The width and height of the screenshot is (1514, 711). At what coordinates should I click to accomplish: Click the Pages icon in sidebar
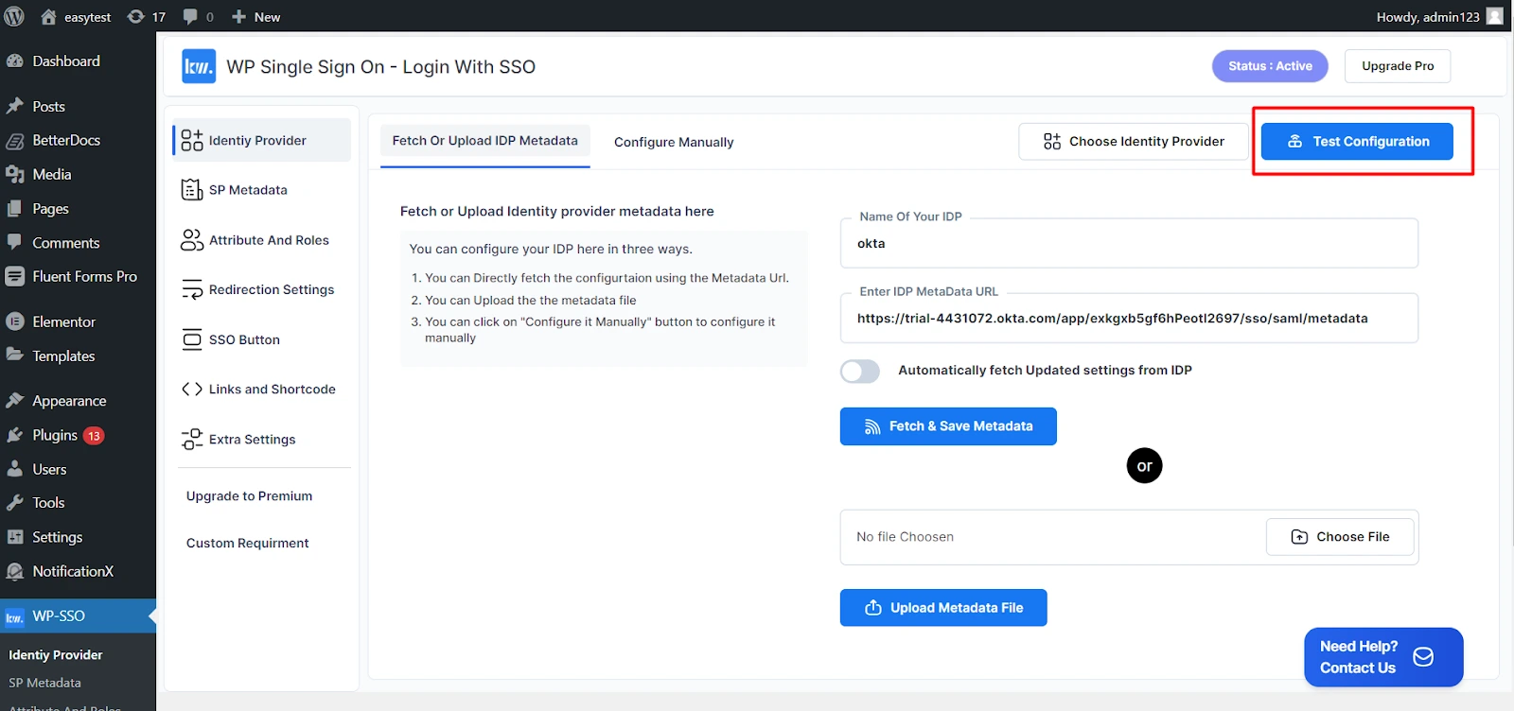(15, 208)
